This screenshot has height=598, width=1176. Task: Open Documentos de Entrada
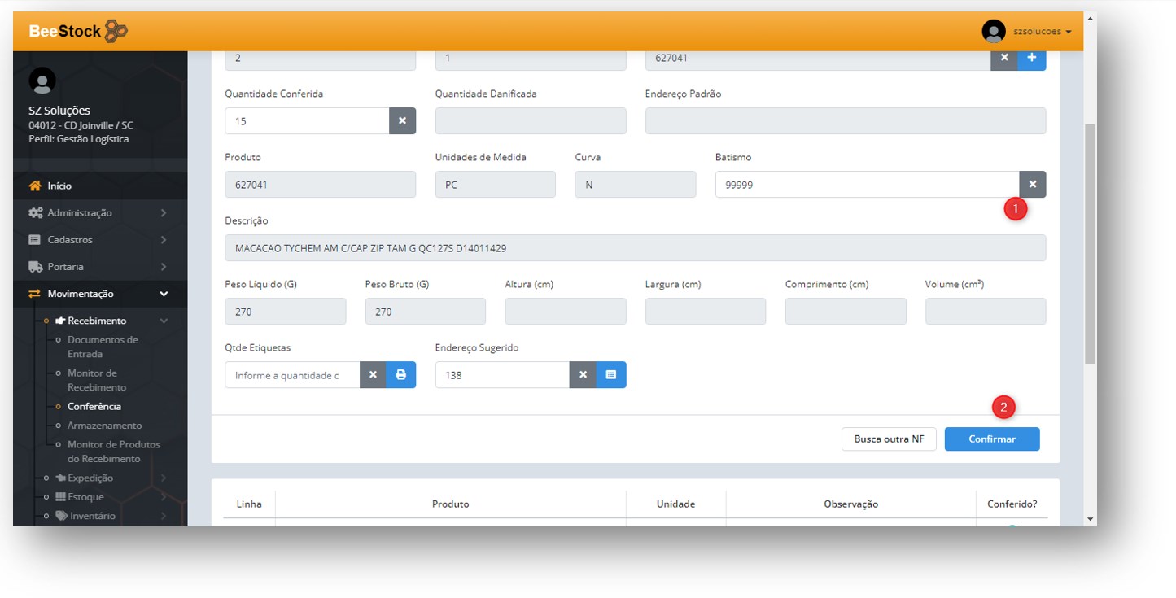(103, 347)
